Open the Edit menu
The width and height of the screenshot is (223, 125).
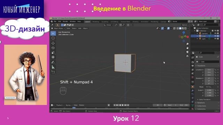pyautogui.click(x=60, y=22)
